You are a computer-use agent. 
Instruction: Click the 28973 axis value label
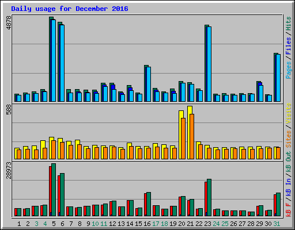click(x=9, y=170)
